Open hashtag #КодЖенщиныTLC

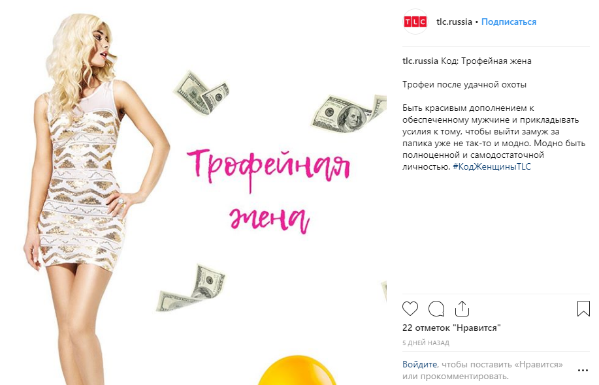[x=492, y=167]
